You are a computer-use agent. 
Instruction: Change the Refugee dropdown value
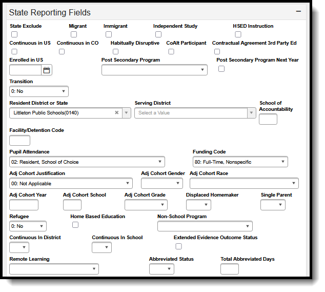28,226
